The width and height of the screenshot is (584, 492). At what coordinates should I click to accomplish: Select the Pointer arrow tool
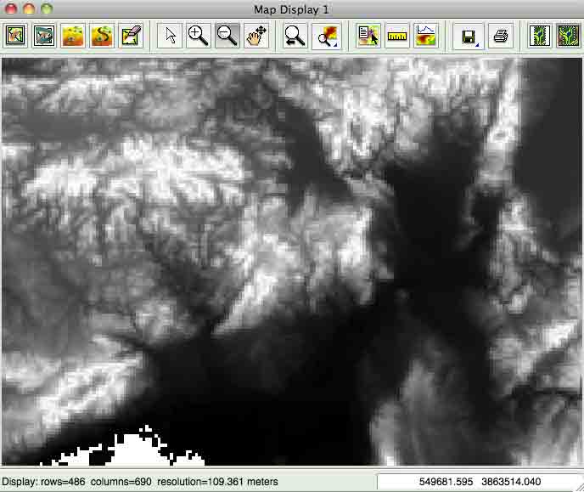pyautogui.click(x=170, y=36)
